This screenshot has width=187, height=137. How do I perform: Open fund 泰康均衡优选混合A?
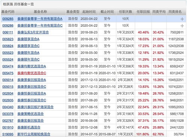coord(31,66)
